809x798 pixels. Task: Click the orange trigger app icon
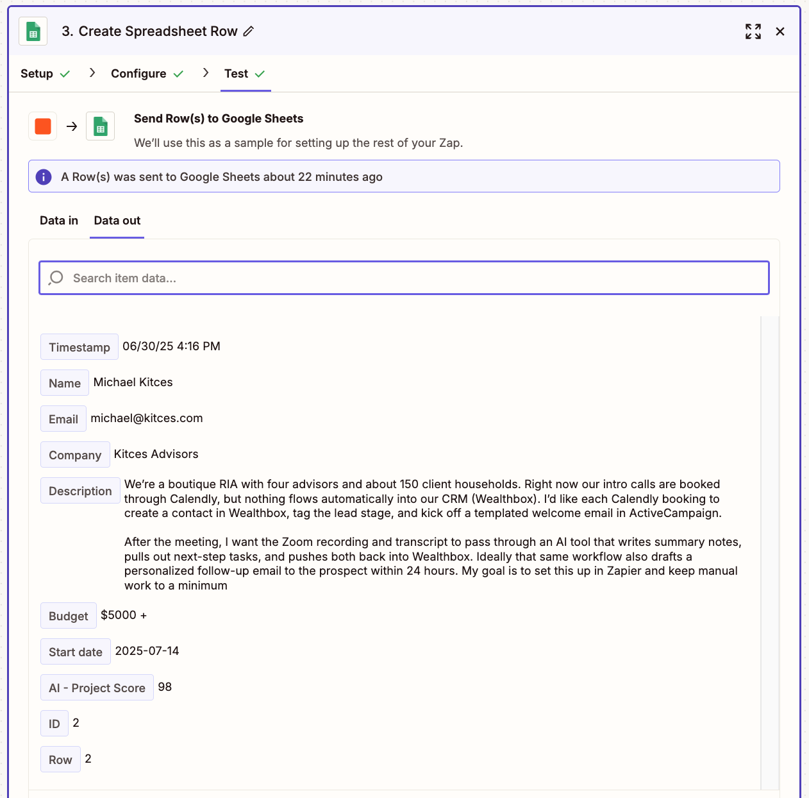(43, 126)
